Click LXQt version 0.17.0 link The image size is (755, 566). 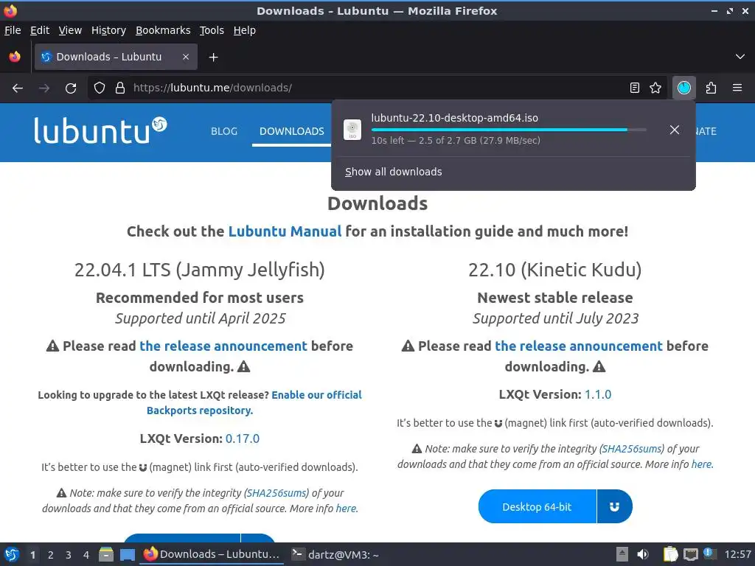tap(242, 439)
